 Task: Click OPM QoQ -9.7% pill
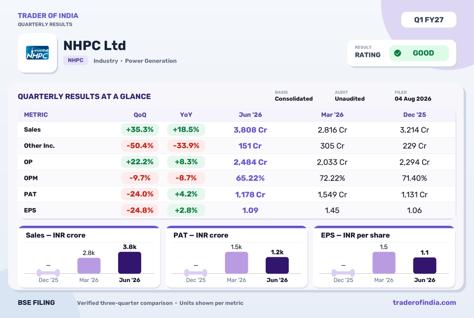[x=140, y=178]
